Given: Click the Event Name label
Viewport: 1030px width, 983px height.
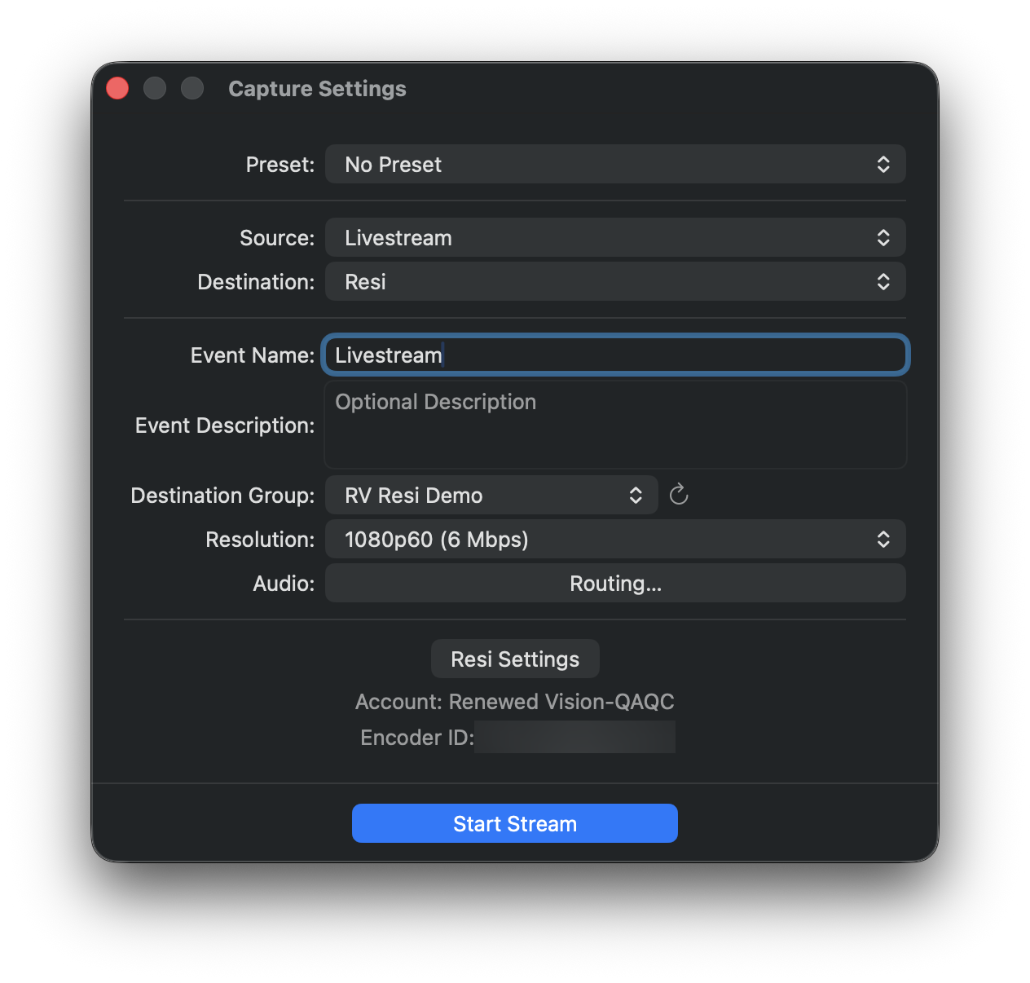Looking at the screenshot, I should tap(253, 355).
